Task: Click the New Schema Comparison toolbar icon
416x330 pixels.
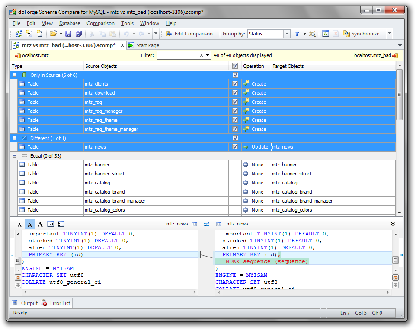Action: click(19, 34)
